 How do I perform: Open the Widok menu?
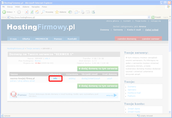(18, 7)
